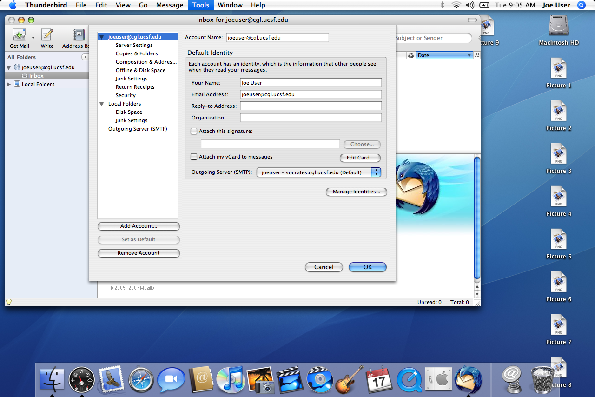Launch QuickTime Player from the Dock
595x397 pixels.
pyautogui.click(x=409, y=380)
